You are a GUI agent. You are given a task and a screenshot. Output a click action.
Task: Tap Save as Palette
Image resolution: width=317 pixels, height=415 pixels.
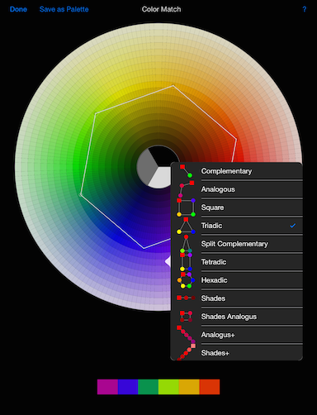point(64,9)
